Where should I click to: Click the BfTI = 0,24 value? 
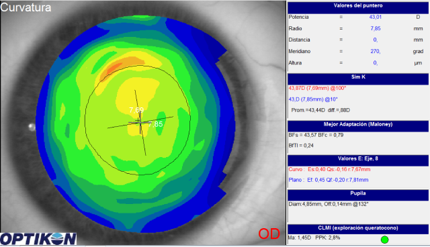pyautogui.click(x=301, y=146)
